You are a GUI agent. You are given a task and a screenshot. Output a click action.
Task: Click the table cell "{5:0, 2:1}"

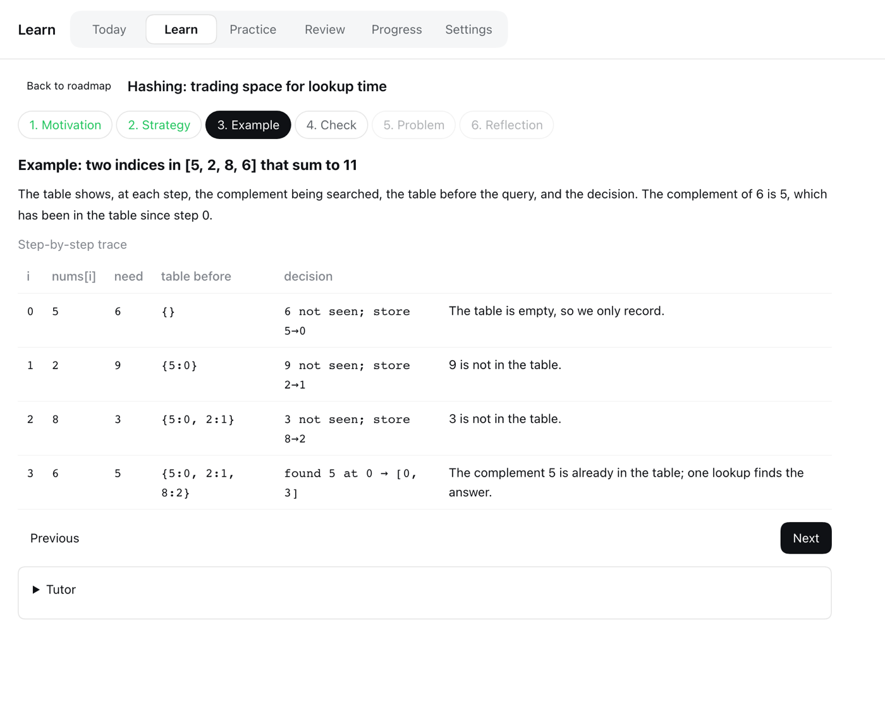click(x=198, y=420)
